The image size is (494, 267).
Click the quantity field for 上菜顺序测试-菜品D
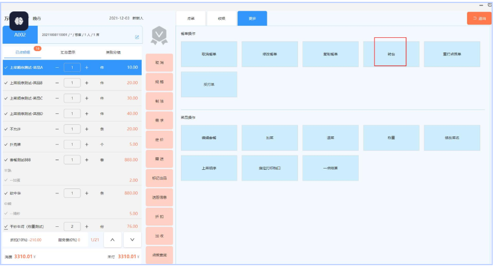tap(72, 113)
